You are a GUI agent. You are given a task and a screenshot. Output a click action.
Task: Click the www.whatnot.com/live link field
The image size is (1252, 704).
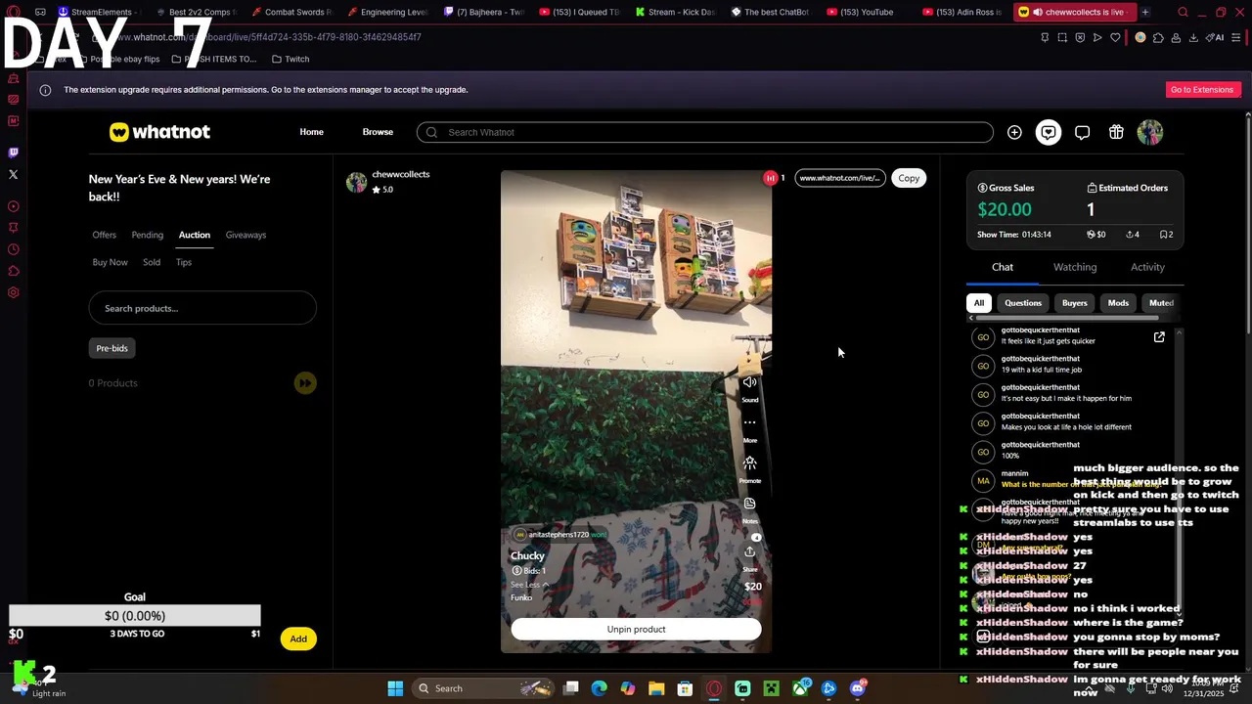pos(839,178)
